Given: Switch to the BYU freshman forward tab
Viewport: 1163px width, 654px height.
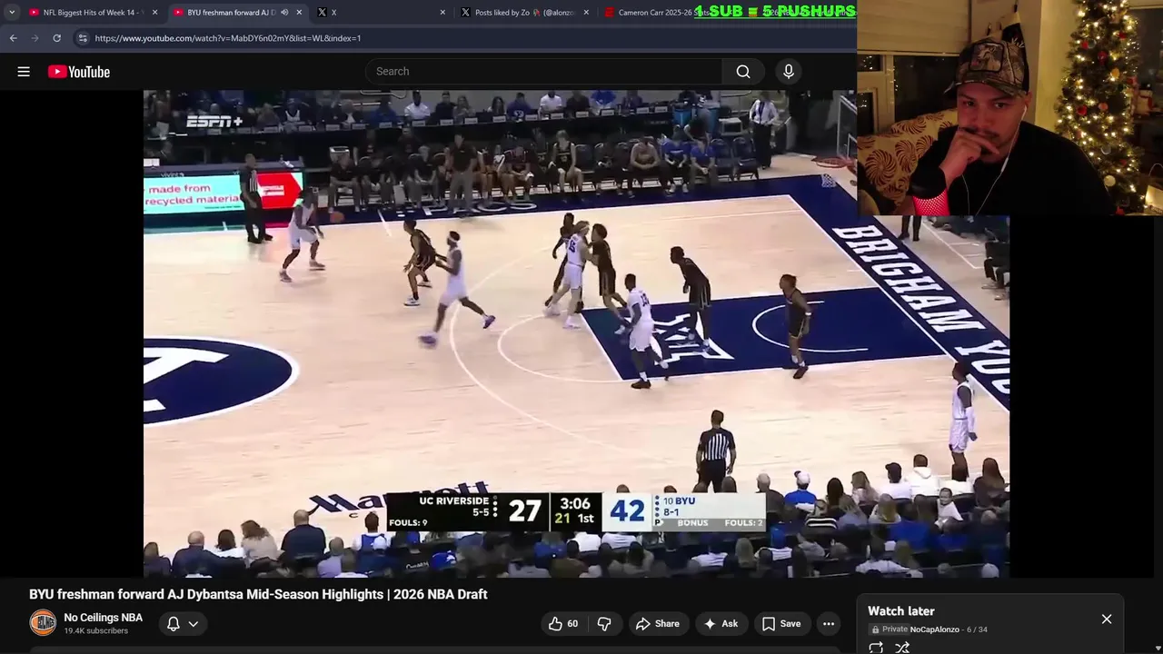Looking at the screenshot, I should tap(236, 13).
